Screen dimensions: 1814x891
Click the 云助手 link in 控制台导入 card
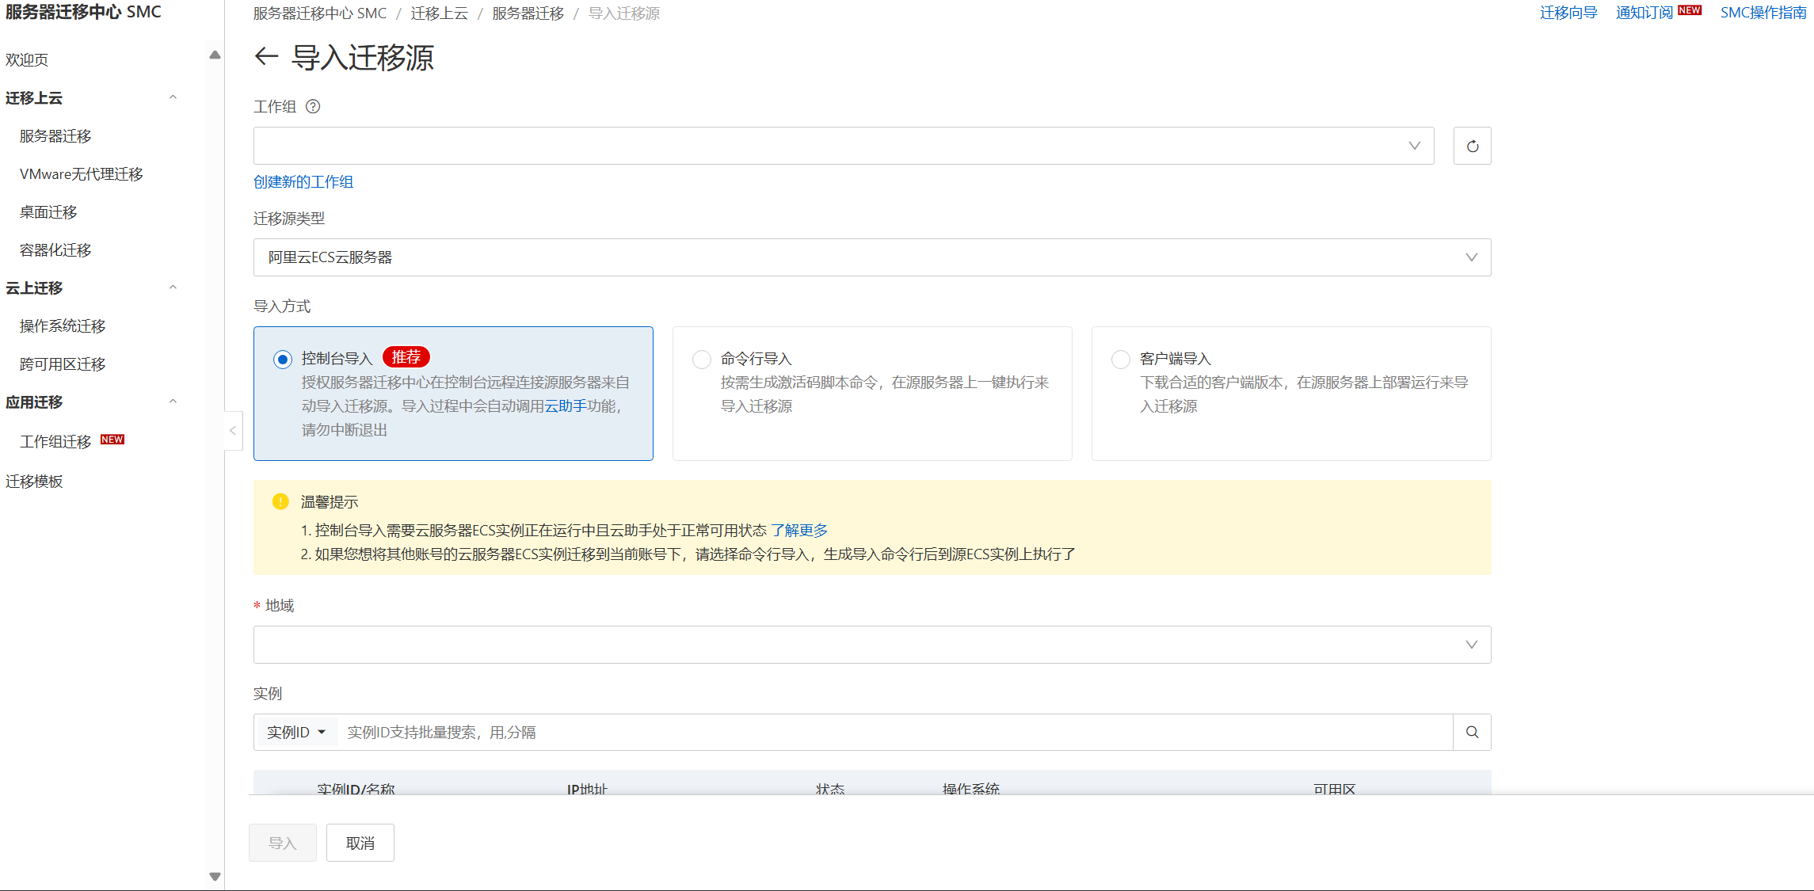566,406
